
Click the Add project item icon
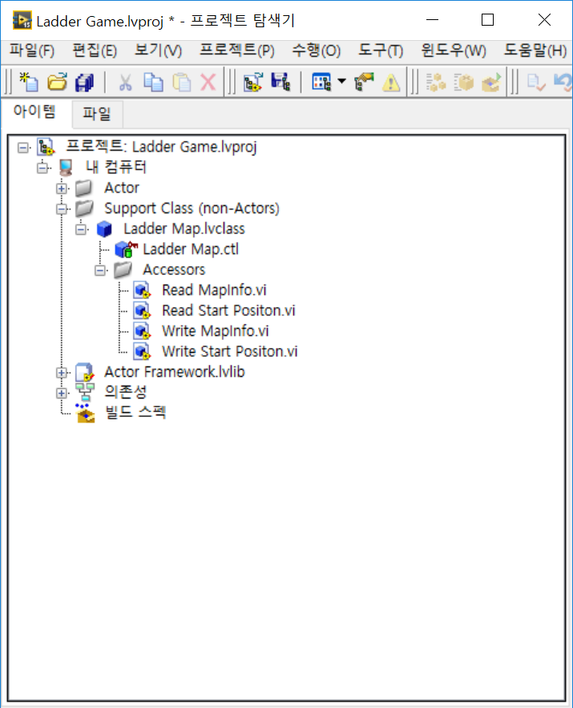pyautogui.click(x=253, y=82)
